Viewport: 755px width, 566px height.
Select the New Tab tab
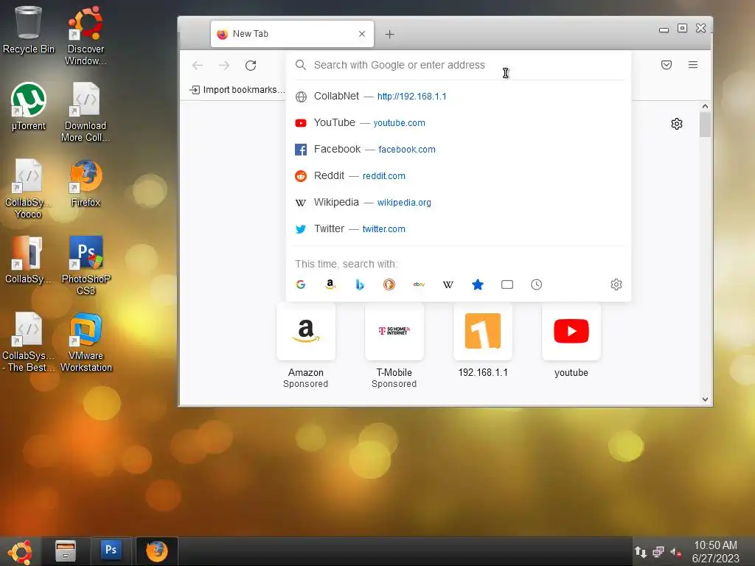point(292,34)
